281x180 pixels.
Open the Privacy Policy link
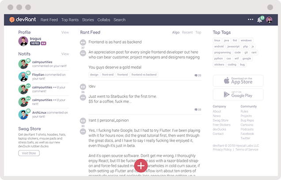[x=222, y=150]
